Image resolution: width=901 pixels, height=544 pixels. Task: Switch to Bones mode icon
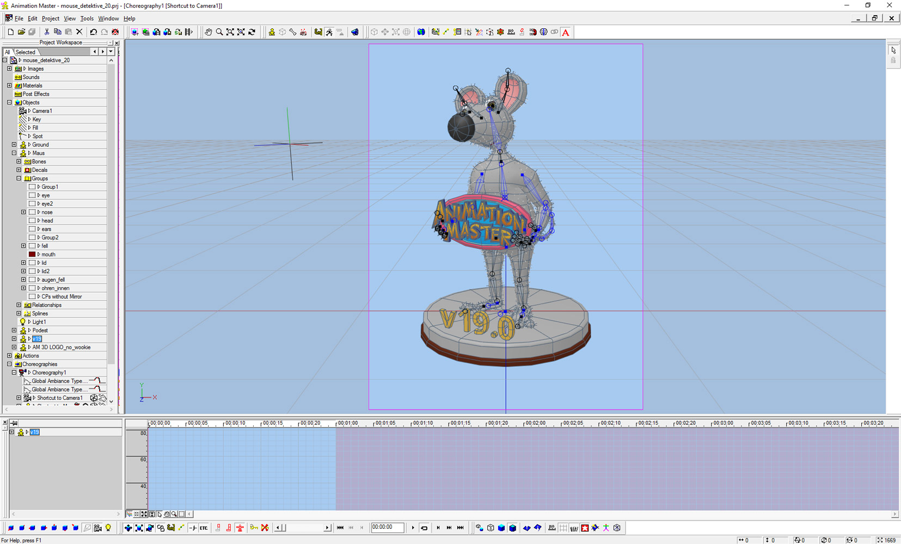(293, 32)
